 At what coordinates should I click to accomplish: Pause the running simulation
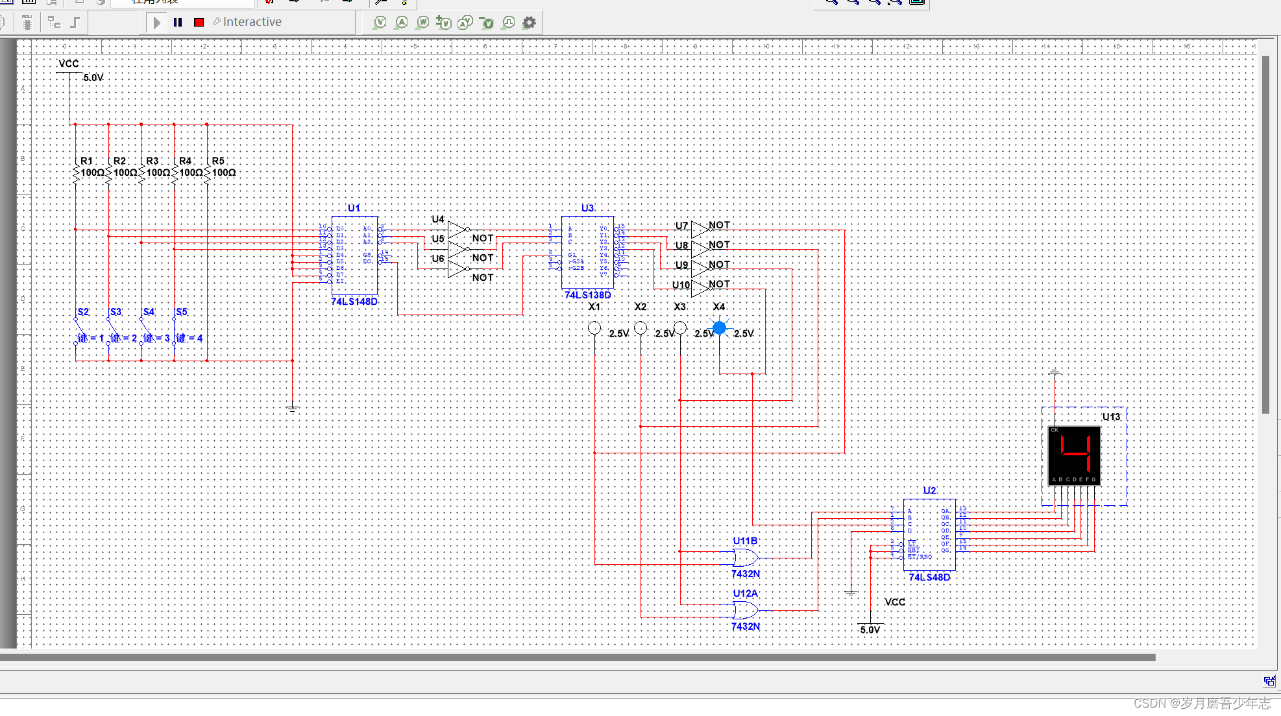[178, 23]
